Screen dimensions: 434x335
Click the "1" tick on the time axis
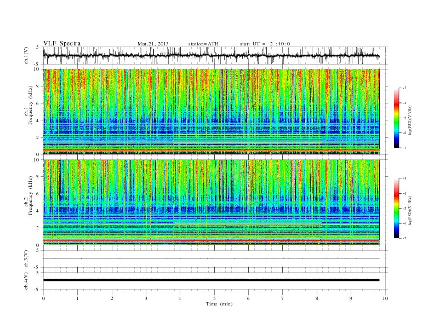(77, 298)
